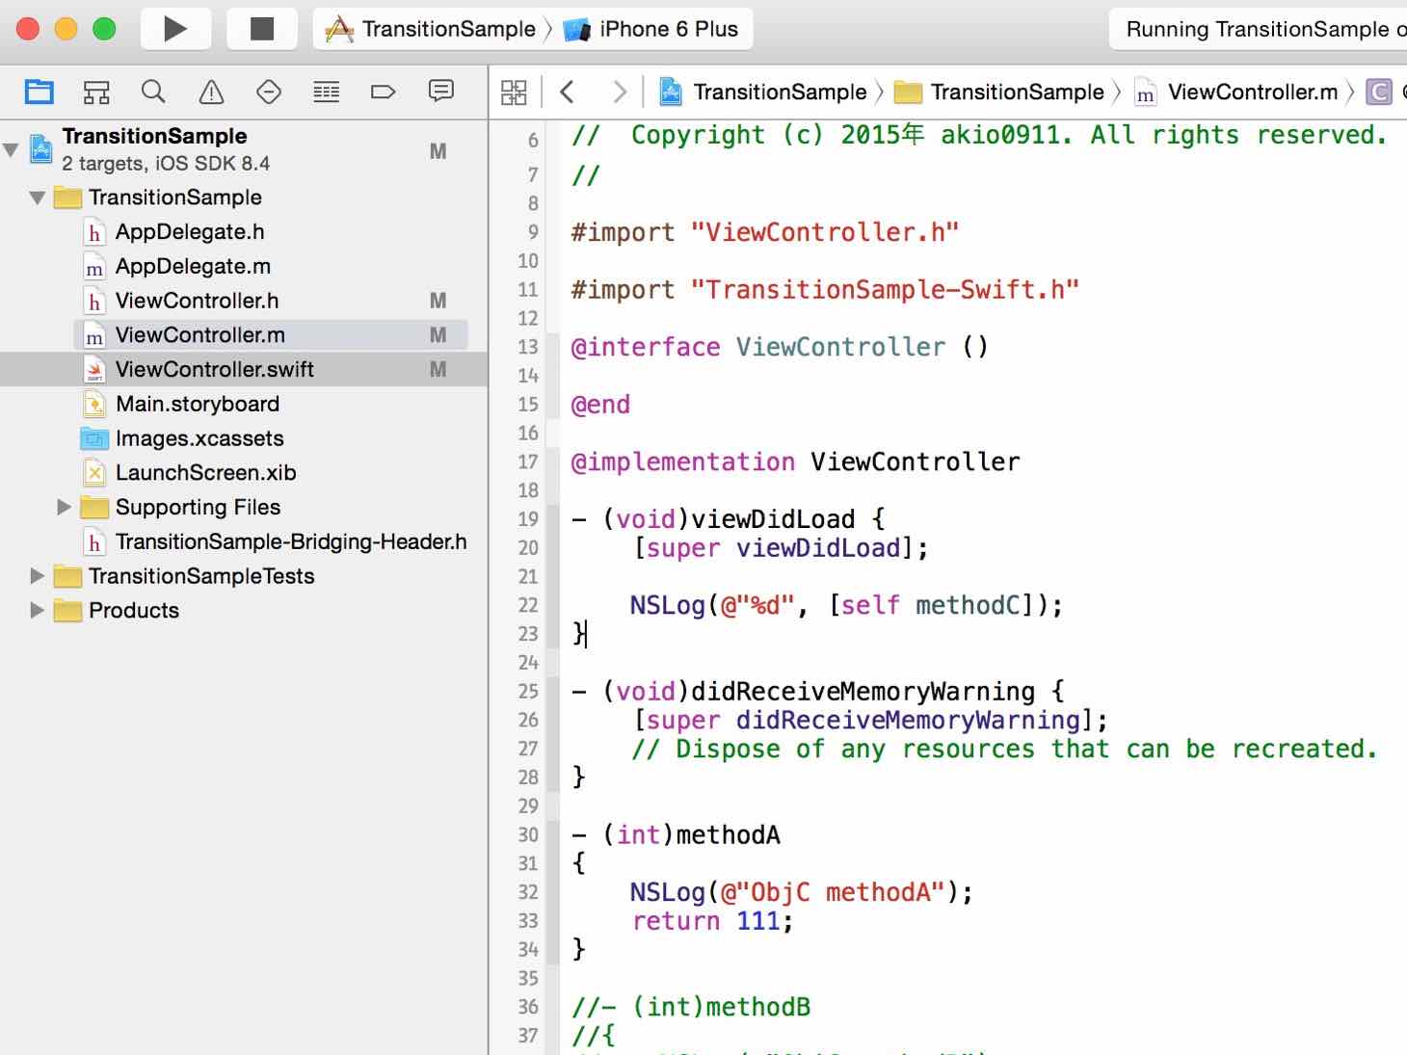The width and height of the screenshot is (1407, 1055).
Task: Click line number 32 in the gutter
Action: pyautogui.click(x=527, y=892)
